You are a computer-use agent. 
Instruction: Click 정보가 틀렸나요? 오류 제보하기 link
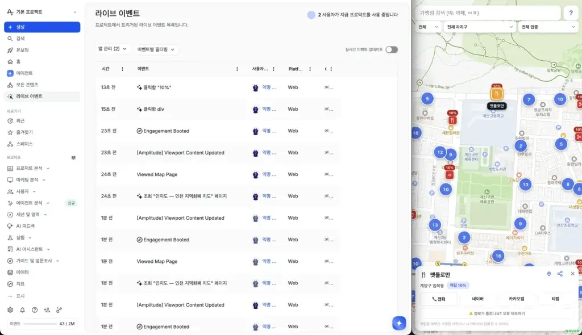[497, 313]
